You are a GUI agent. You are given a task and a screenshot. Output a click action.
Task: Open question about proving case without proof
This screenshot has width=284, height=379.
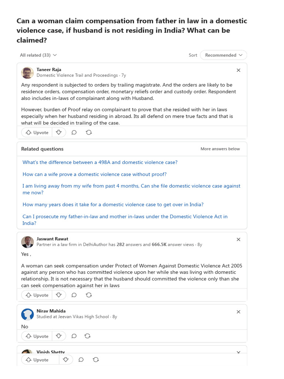(x=94, y=174)
